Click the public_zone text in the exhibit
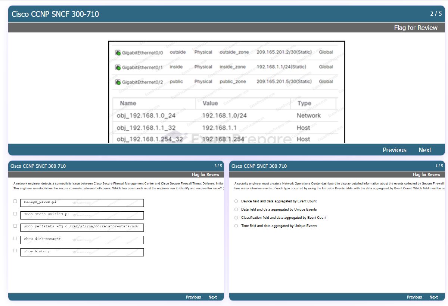The width and height of the screenshot is (448, 306). click(233, 82)
